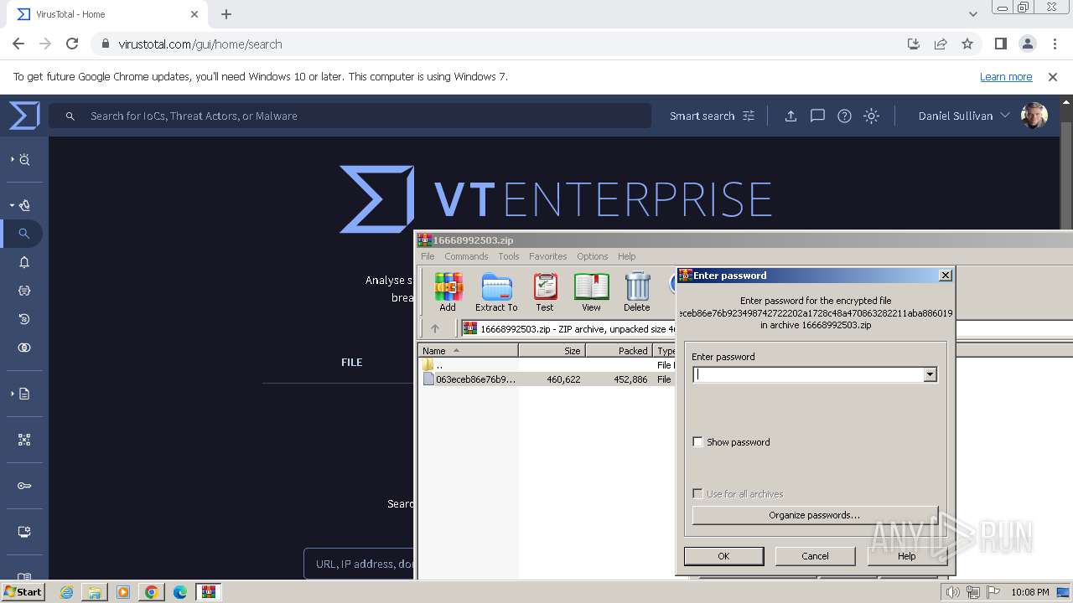The width and height of the screenshot is (1073, 603).
Task: Open a new Chrome tab
Action: click(226, 14)
